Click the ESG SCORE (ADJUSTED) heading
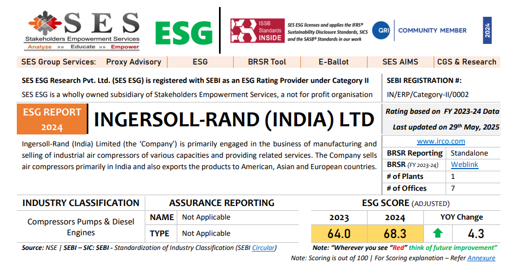Viewport: 515px width, 264px height. (x=405, y=203)
